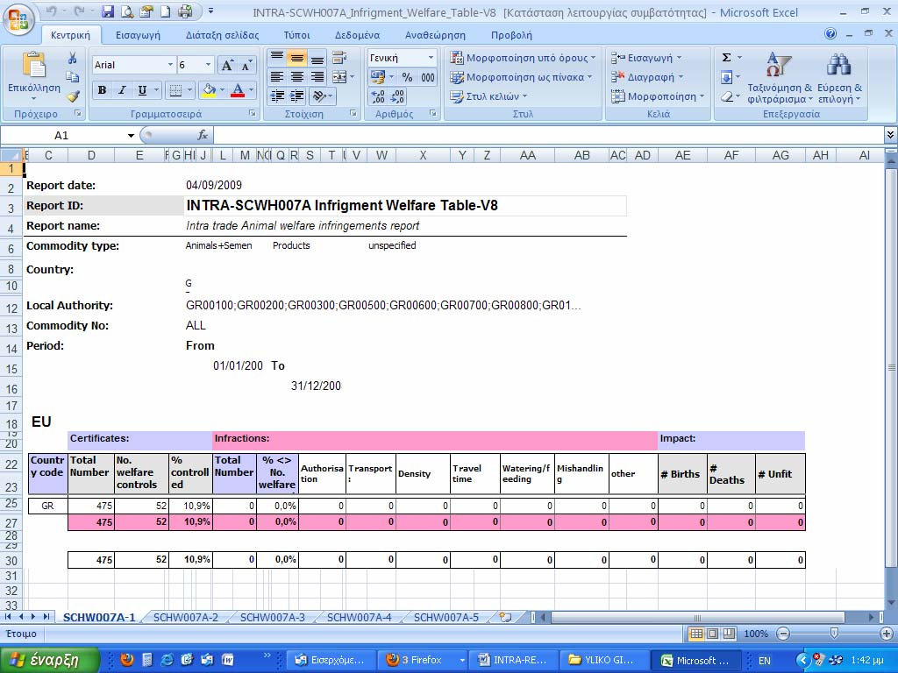Open Εύρεση & επιλογή binoculars
The width and height of the screenshot is (898, 673).
point(839,78)
